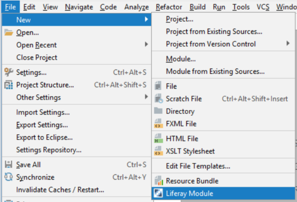Open Project Structure... entry

pos(77,85)
